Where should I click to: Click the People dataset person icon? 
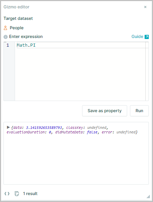[x=6, y=28]
